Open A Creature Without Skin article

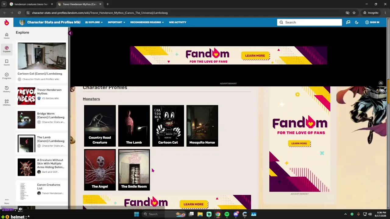(41, 167)
